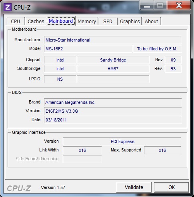This screenshot has width=194, height=197.
Task: Click the empty Side Band Addressing field
Action: 82,159
